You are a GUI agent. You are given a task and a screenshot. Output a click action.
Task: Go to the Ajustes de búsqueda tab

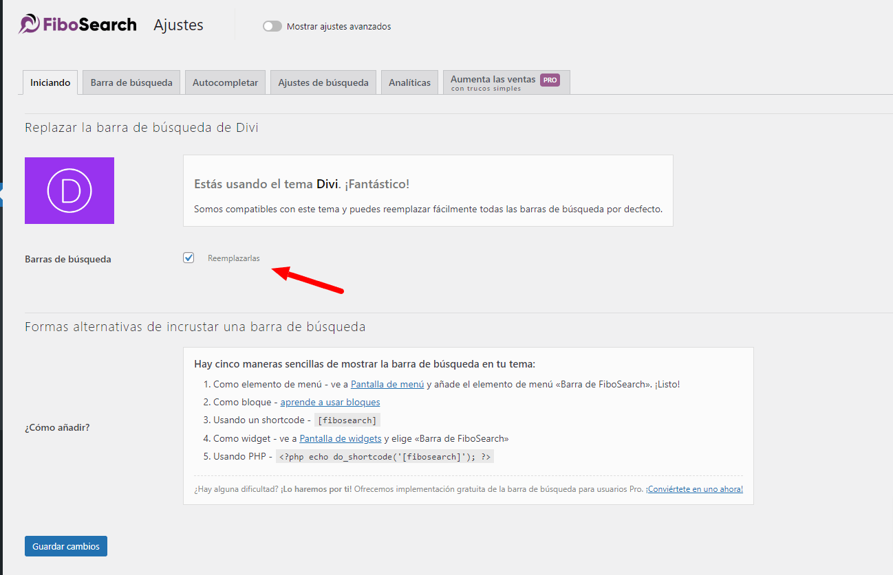323,82
